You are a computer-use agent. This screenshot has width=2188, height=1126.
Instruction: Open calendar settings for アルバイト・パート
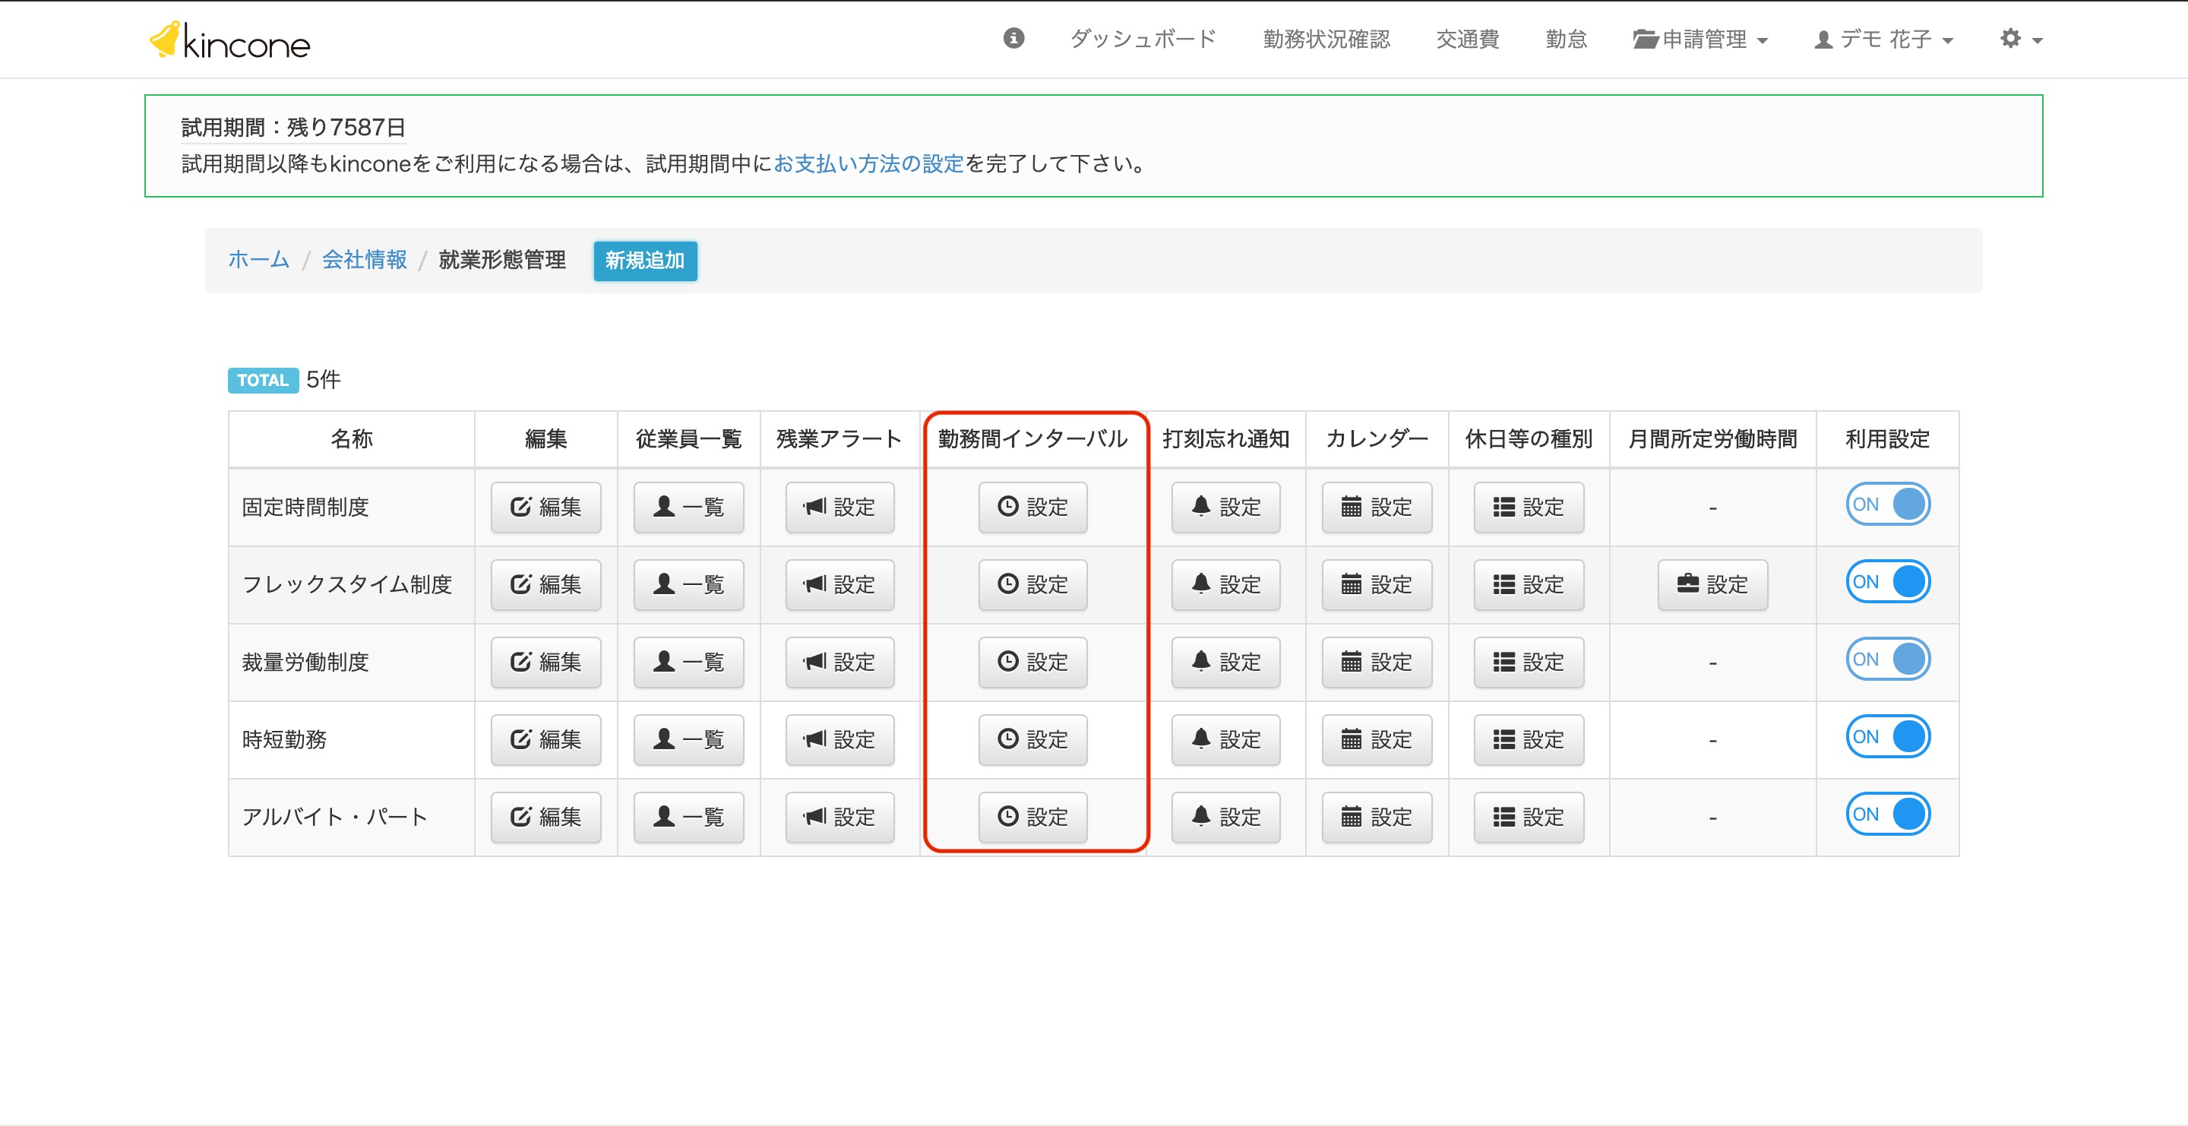click(x=1377, y=817)
